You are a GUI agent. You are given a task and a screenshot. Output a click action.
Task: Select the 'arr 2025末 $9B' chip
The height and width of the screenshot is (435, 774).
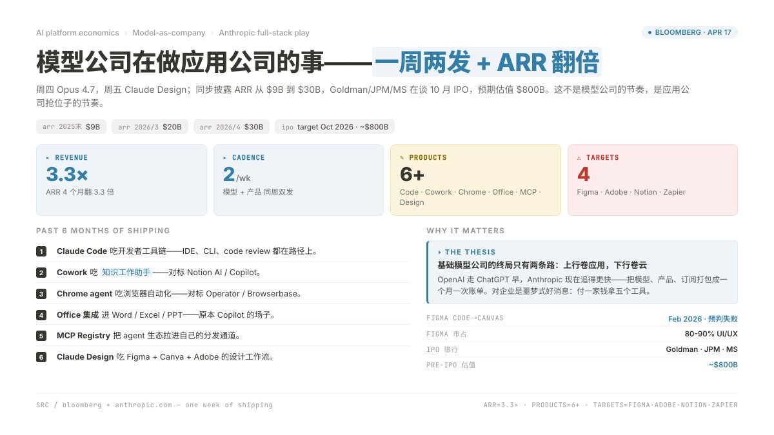(x=71, y=127)
